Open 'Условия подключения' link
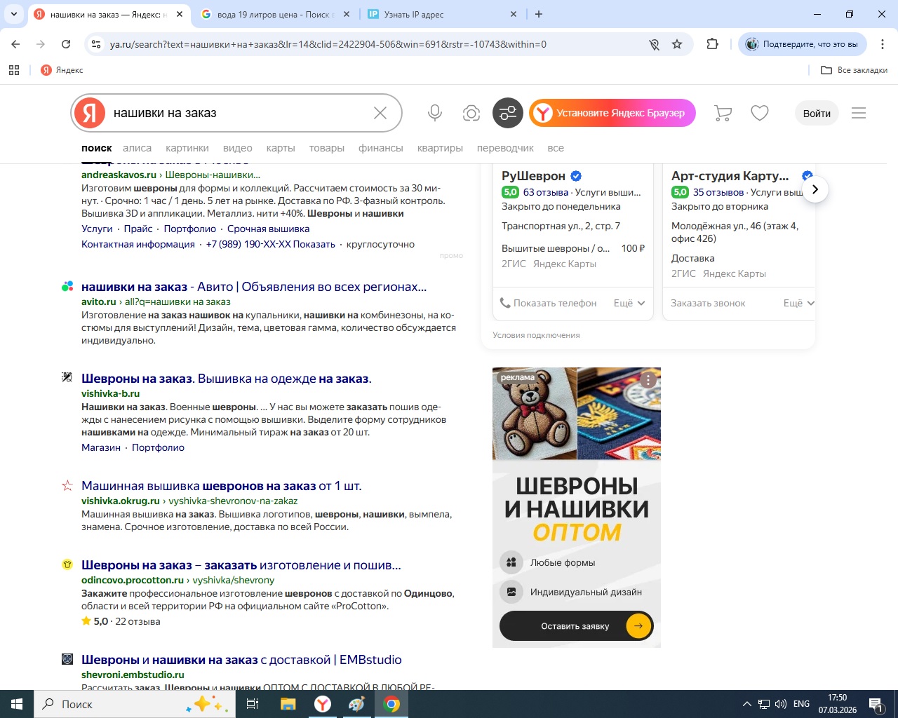The image size is (898, 718). tap(536, 335)
